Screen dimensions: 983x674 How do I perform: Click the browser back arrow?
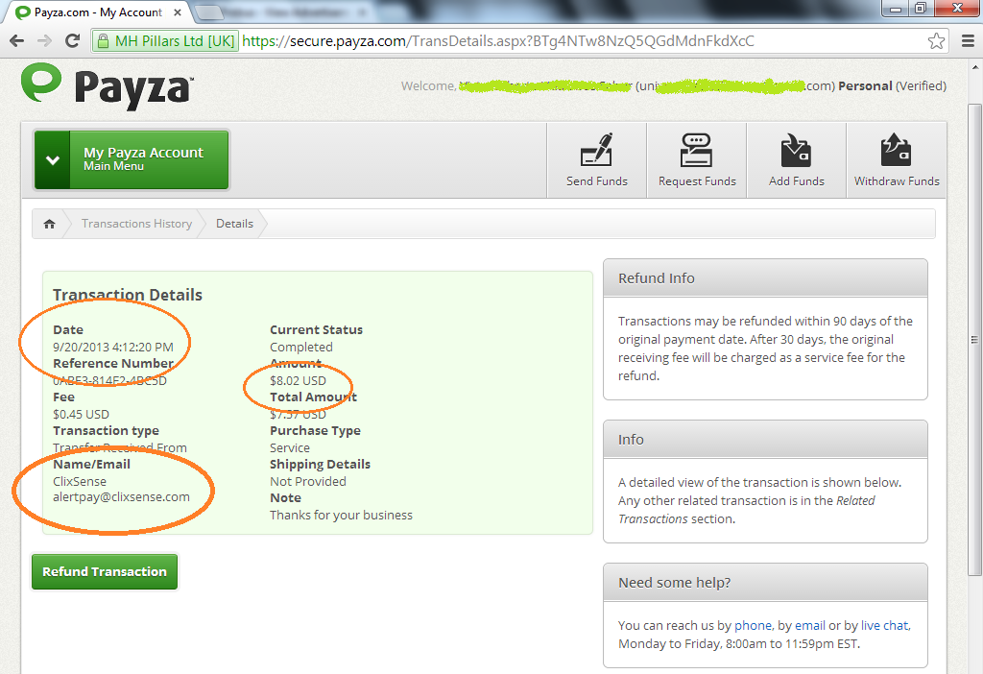click(17, 41)
